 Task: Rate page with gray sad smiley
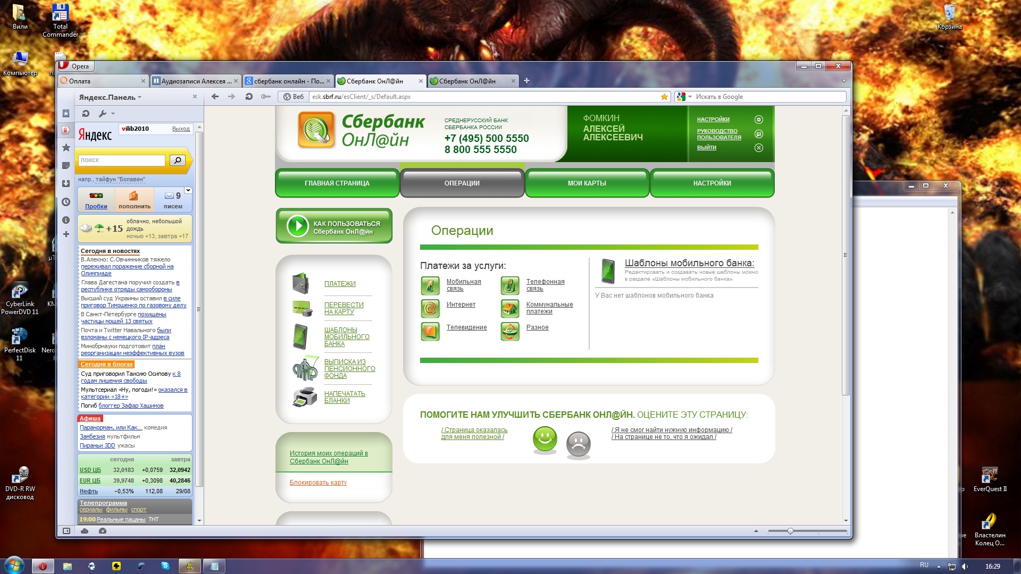[579, 444]
